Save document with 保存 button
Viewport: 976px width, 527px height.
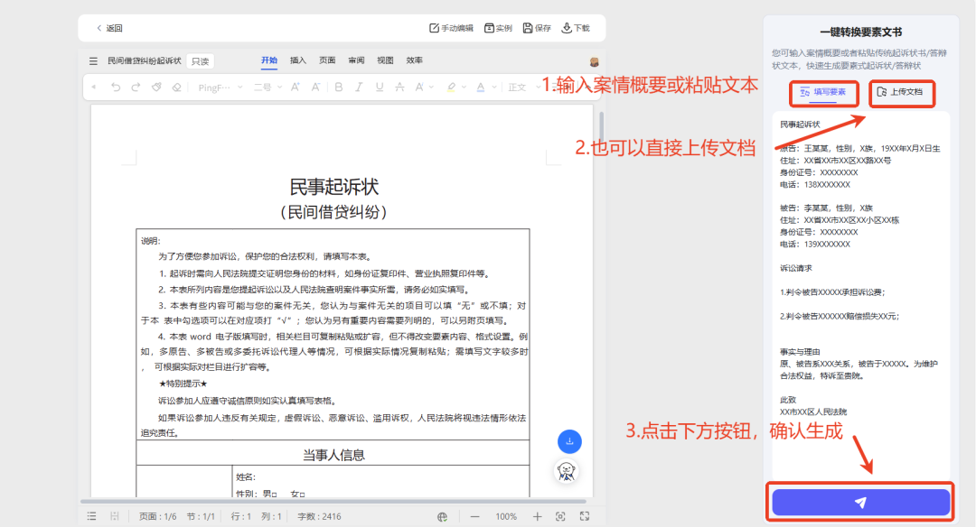pyautogui.click(x=537, y=28)
